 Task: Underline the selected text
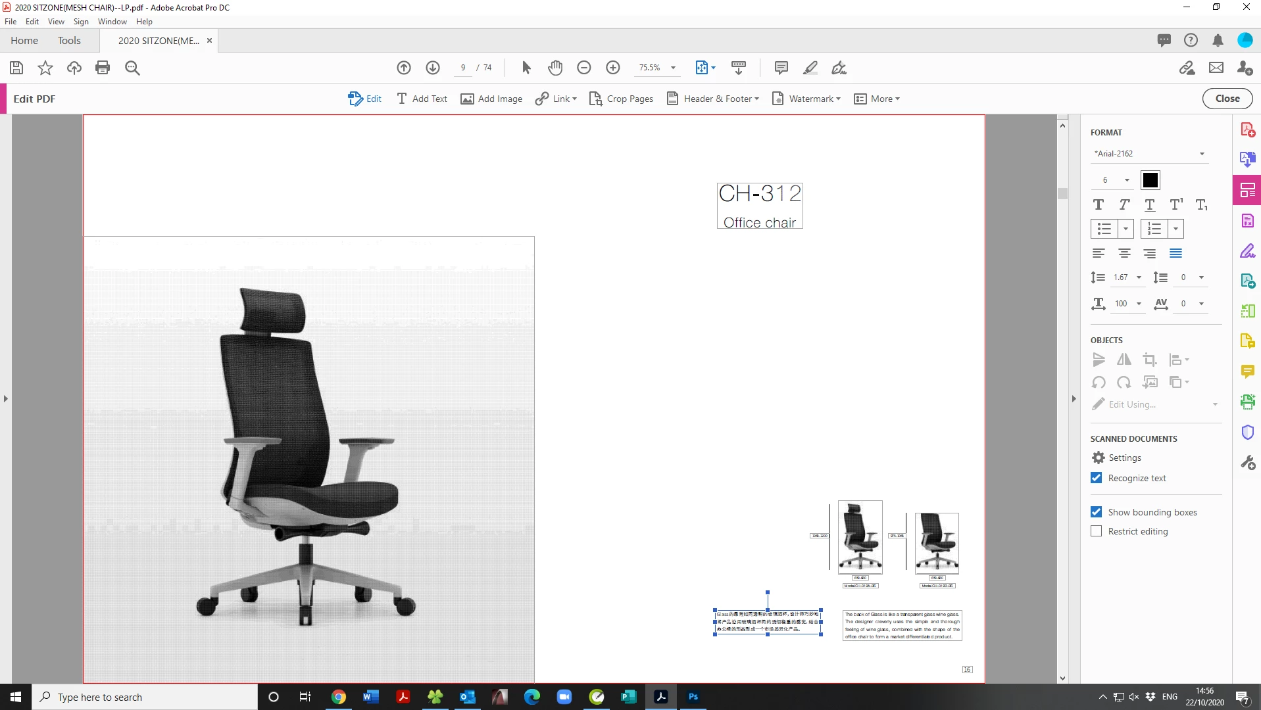click(1150, 205)
